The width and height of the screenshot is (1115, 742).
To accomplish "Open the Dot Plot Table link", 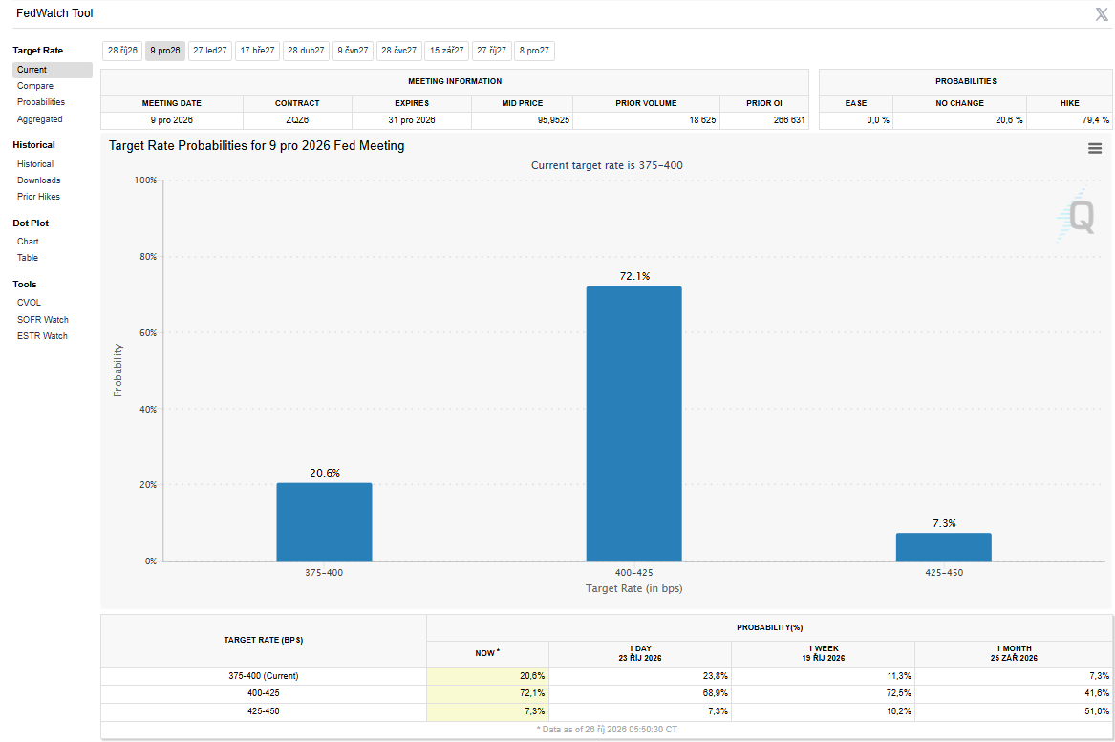I will pos(28,258).
